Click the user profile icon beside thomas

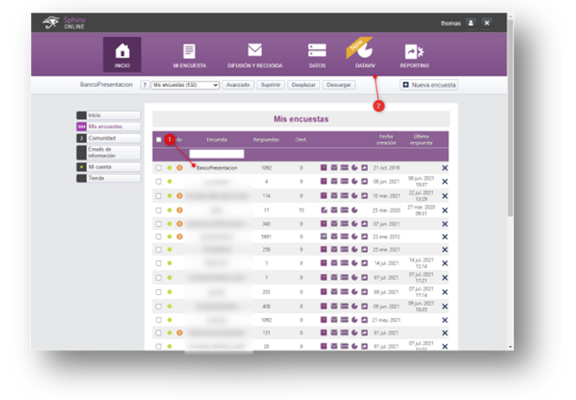coord(471,22)
